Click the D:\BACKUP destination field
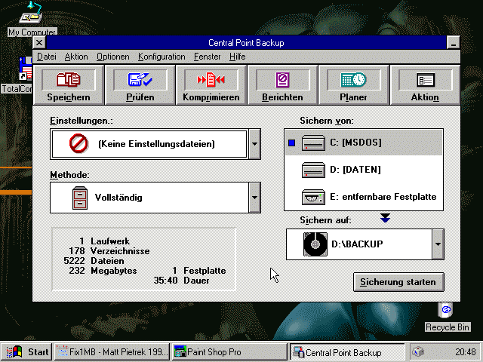 click(359, 244)
